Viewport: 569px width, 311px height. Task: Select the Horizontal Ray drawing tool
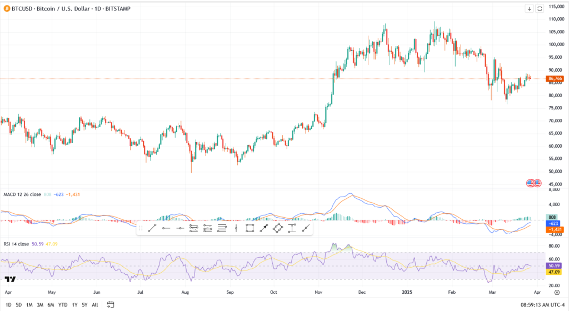(x=166, y=228)
